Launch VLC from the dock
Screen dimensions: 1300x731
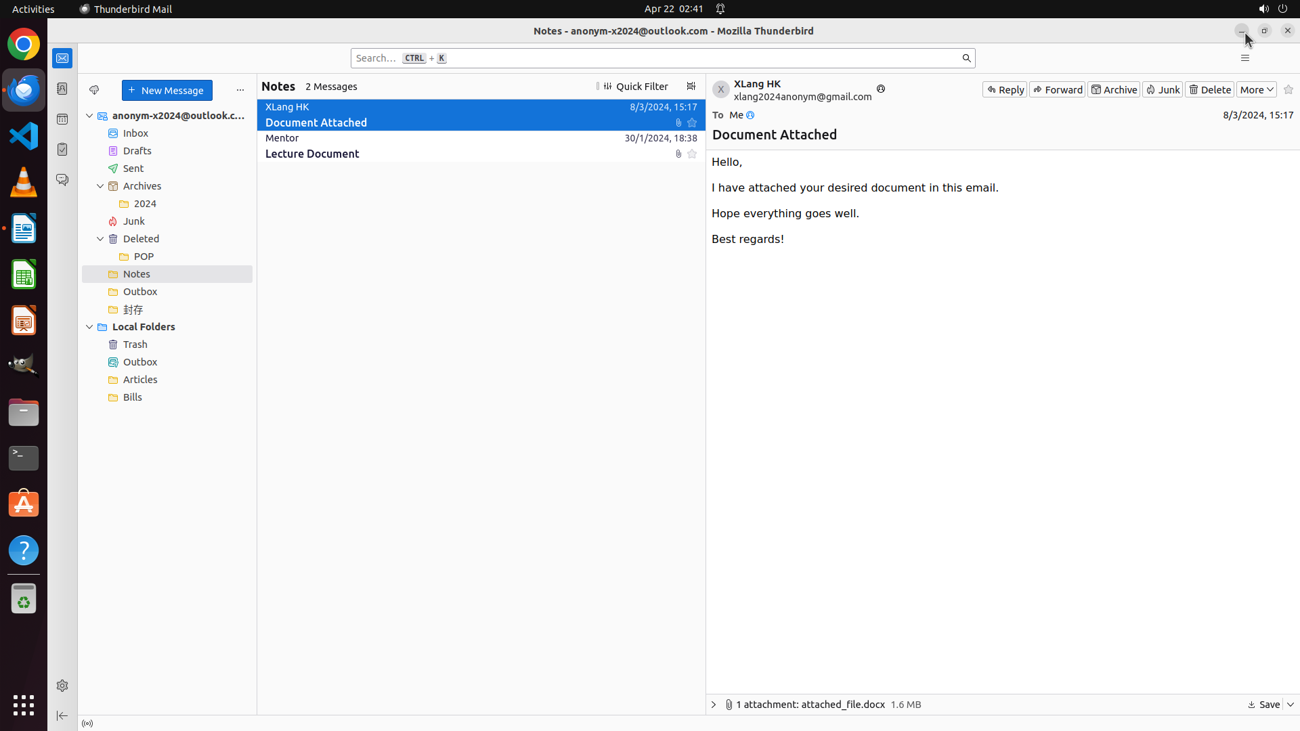click(24, 183)
